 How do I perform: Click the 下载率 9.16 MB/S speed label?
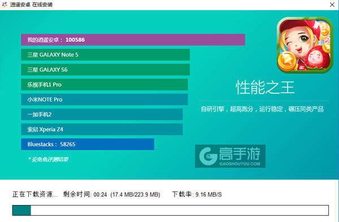tap(197, 194)
